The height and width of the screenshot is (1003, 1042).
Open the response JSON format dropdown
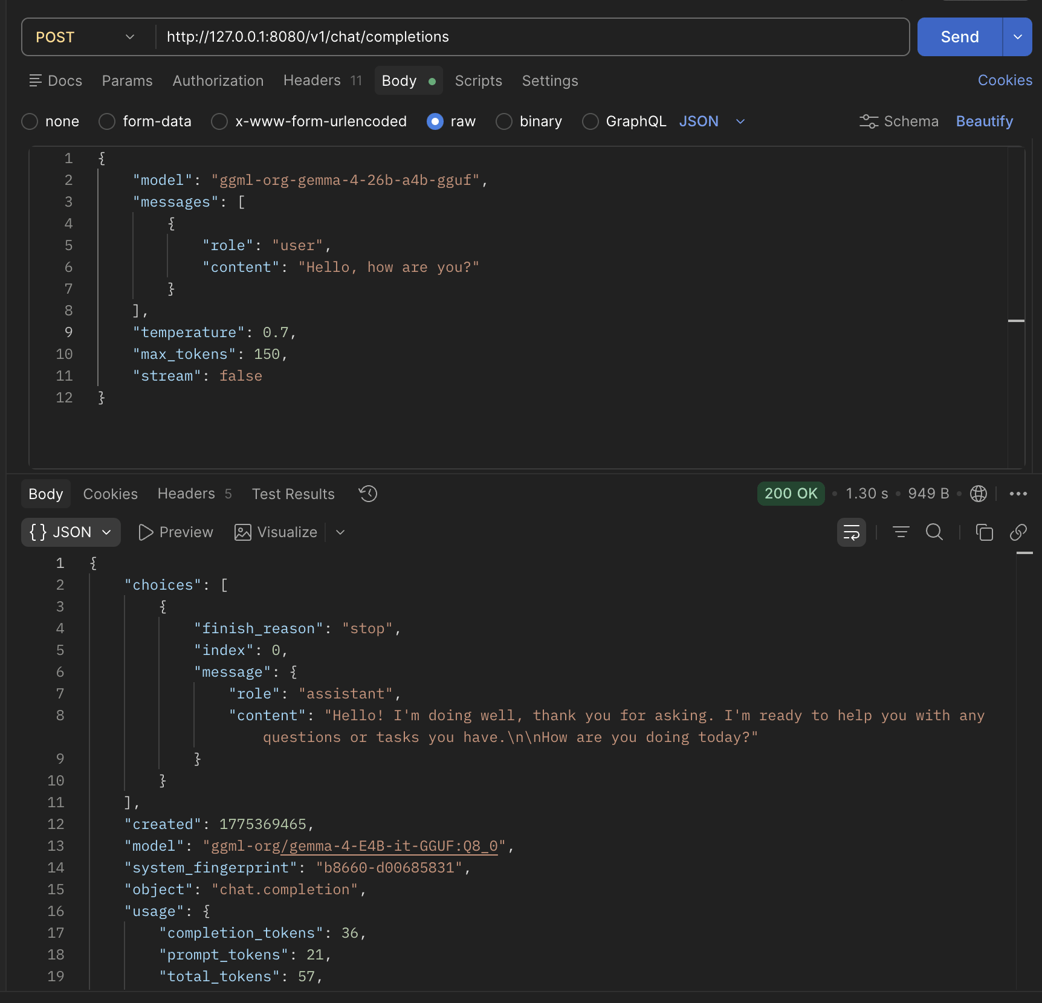pos(71,532)
